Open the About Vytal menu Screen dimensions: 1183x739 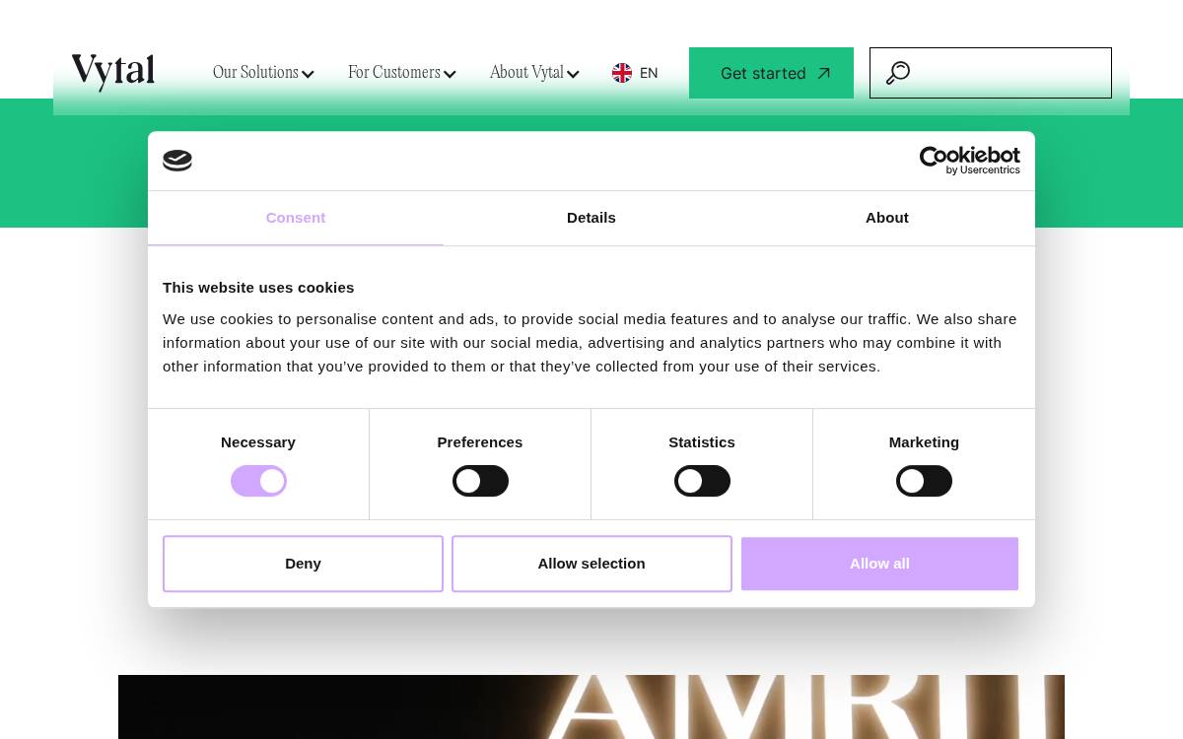pyautogui.click(x=534, y=73)
